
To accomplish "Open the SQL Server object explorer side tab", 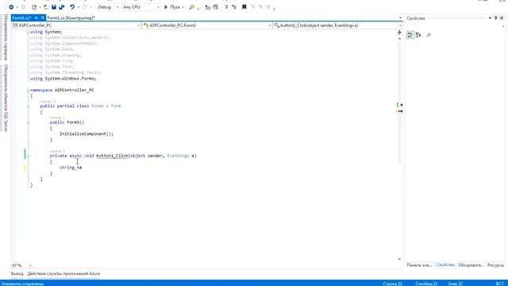I will pyautogui.click(x=6, y=98).
